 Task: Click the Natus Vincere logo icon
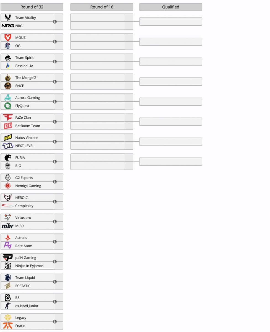pos(8,138)
